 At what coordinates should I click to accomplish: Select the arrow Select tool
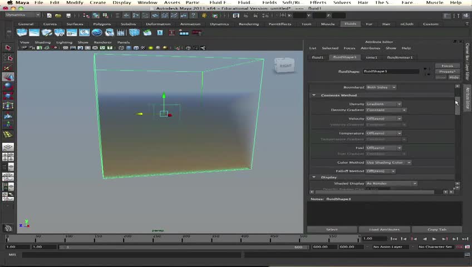coord(8,48)
